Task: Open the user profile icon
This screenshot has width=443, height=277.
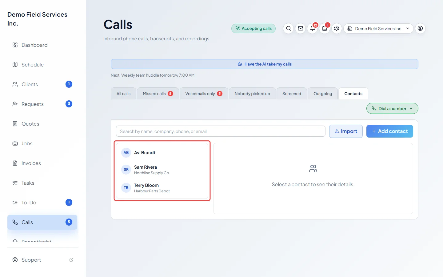Action: point(420,28)
